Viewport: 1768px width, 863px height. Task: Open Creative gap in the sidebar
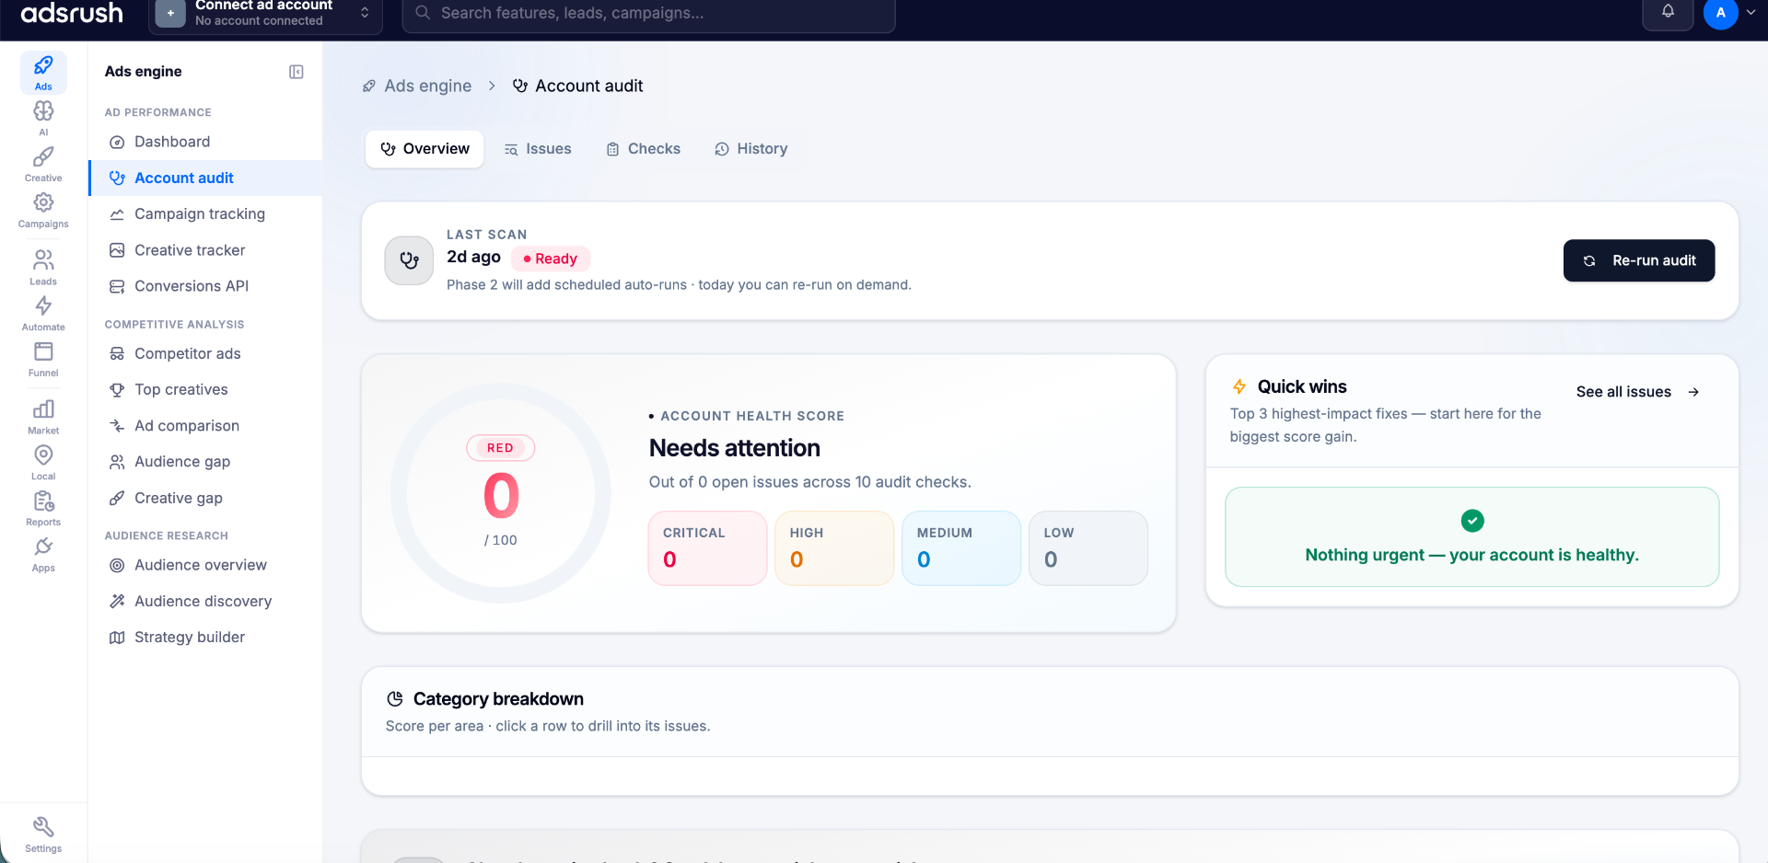205,498
